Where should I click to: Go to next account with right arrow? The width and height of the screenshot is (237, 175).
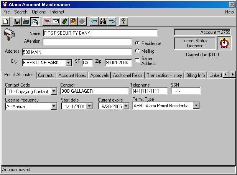click(x=112, y=22)
